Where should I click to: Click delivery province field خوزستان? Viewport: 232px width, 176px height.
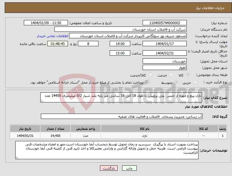[165, 61]
